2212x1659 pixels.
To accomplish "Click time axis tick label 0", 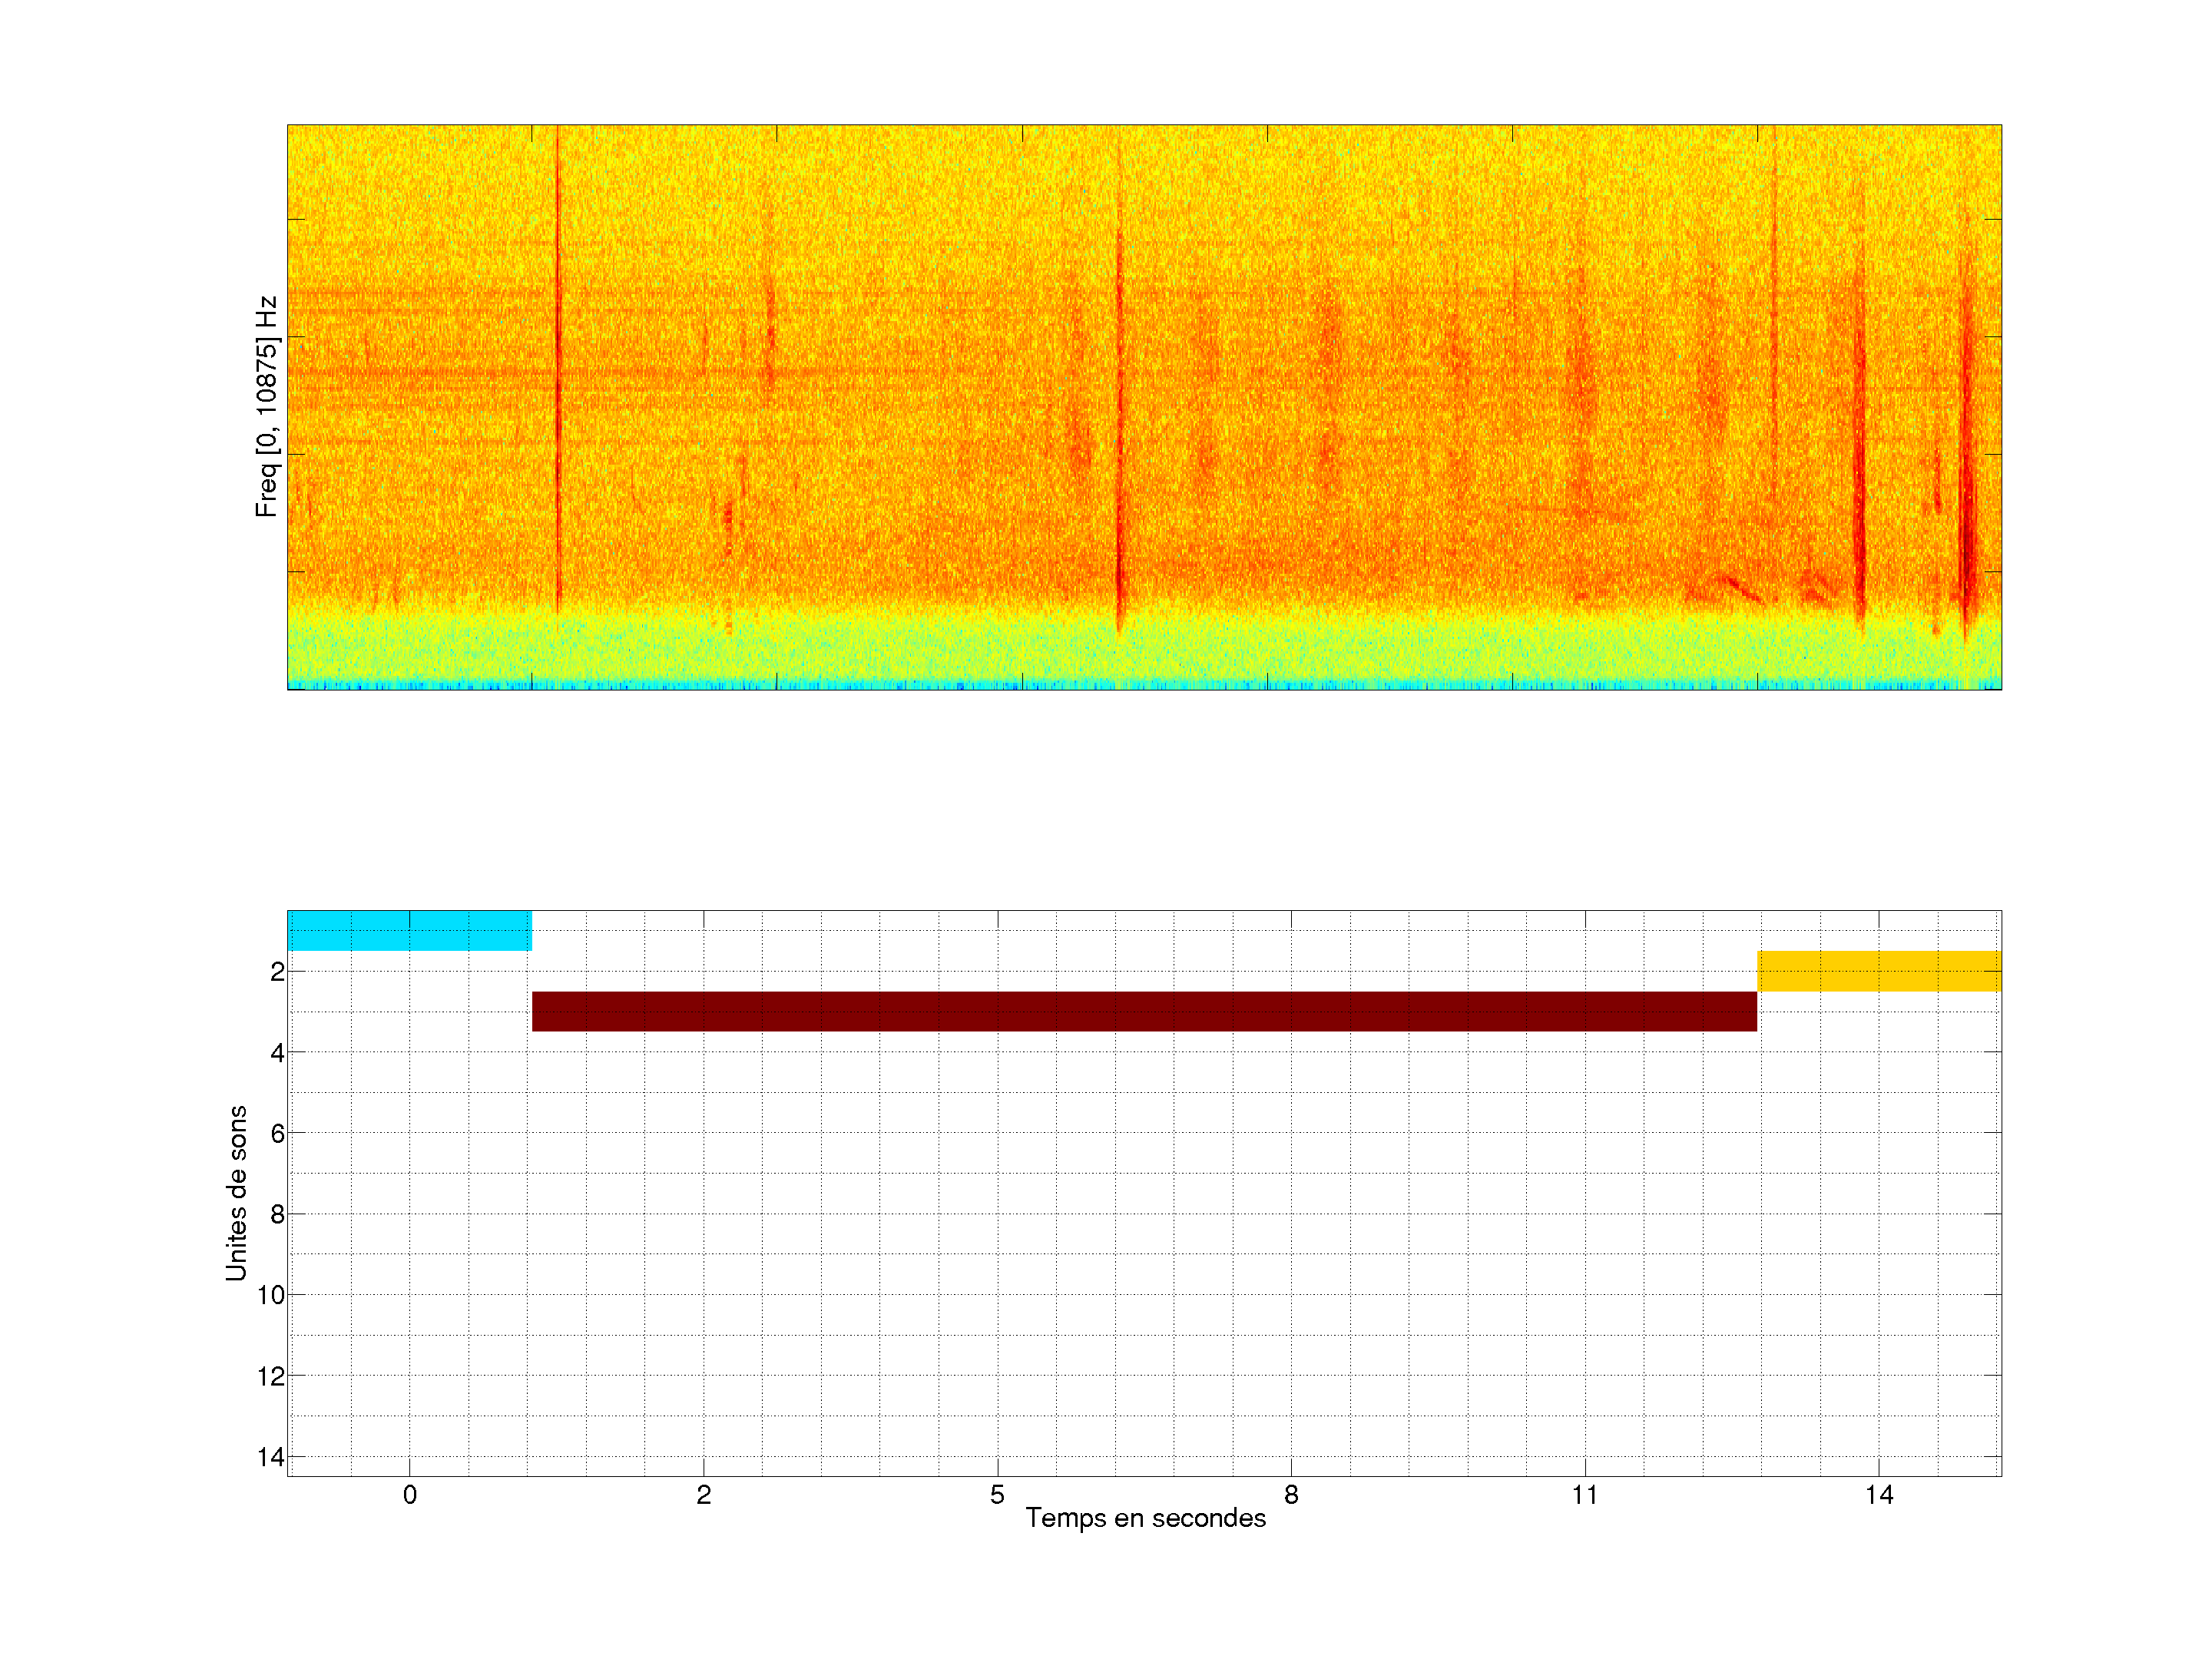I will (410, 1495).
